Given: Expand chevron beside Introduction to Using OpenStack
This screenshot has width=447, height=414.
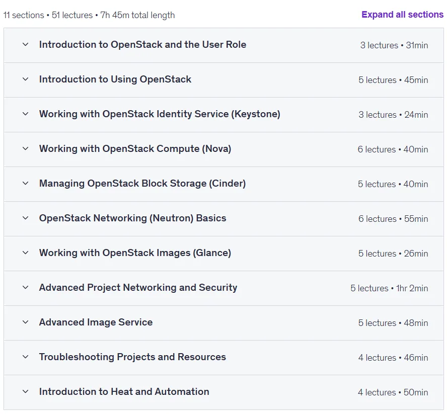Looking at the screenshot, I should (x=25, y=79).
